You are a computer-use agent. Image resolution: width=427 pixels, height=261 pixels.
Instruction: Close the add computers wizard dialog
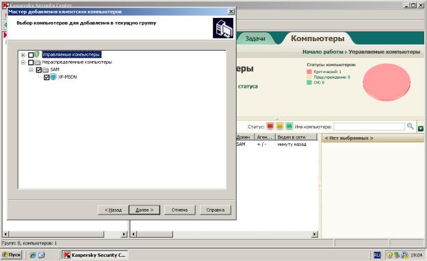tap(231, 12)
